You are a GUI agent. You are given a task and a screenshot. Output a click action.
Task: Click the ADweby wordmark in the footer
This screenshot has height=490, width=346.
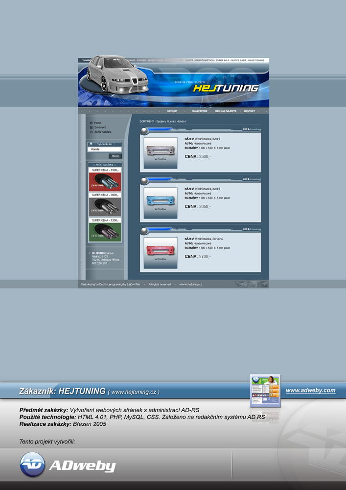click(82, 466)
